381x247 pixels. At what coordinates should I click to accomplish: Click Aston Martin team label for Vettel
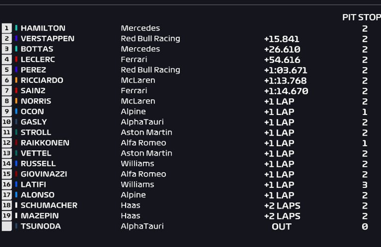147,153
